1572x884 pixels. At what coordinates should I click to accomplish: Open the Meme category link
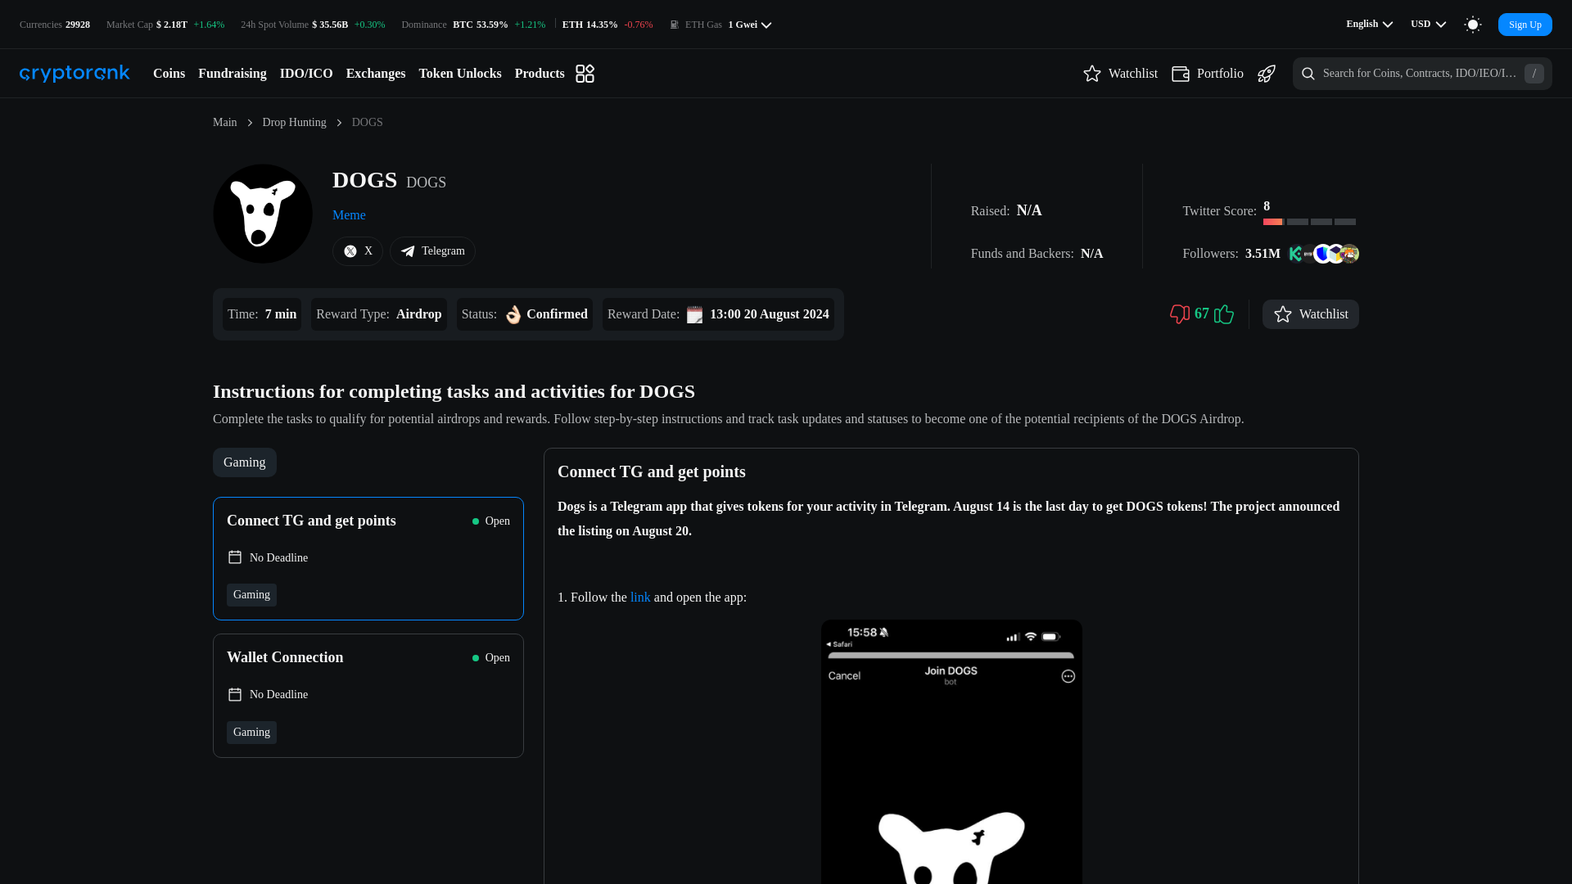tap(349, 215)
